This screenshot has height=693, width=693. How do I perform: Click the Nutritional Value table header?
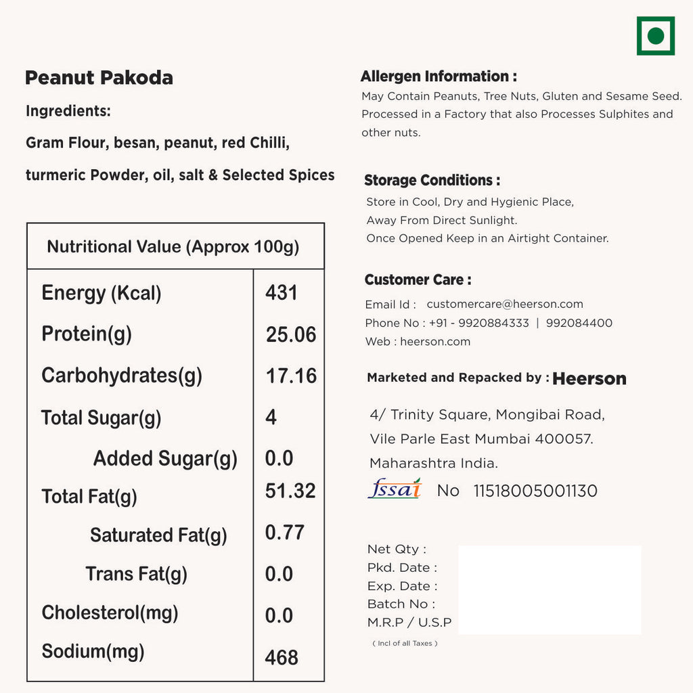point(173,246)
